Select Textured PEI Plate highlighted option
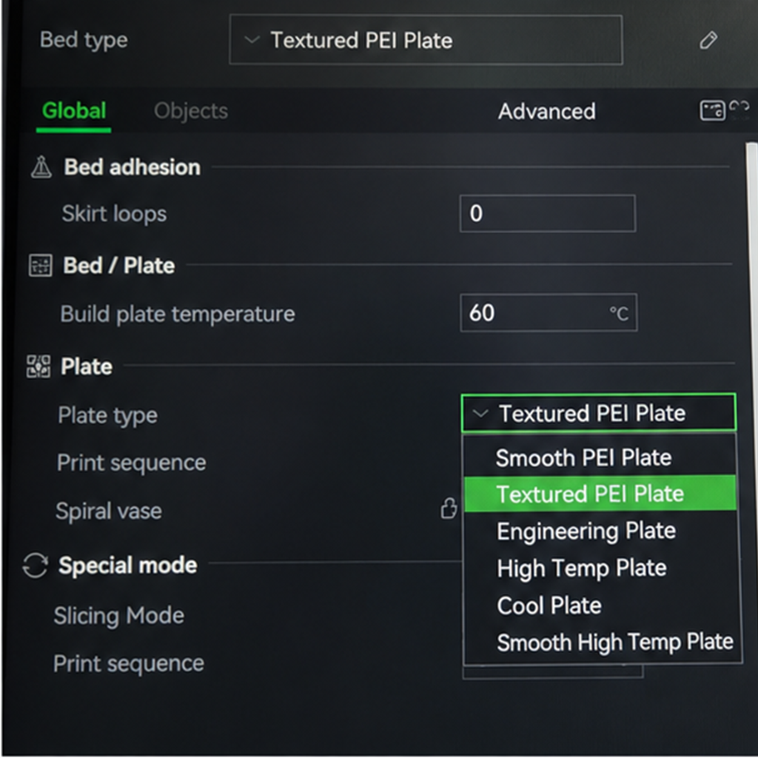 point(600,494)
